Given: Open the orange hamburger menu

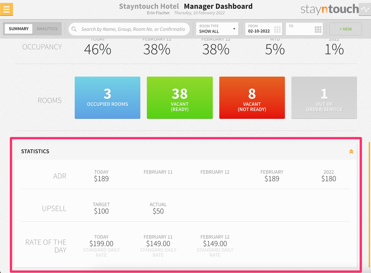Looking at the screenshot, I should (x=6, y=9).
